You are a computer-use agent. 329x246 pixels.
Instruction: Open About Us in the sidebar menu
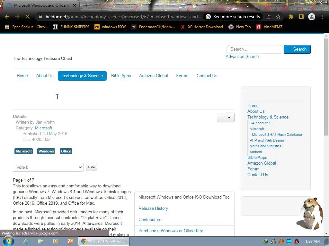click(256, 111)
